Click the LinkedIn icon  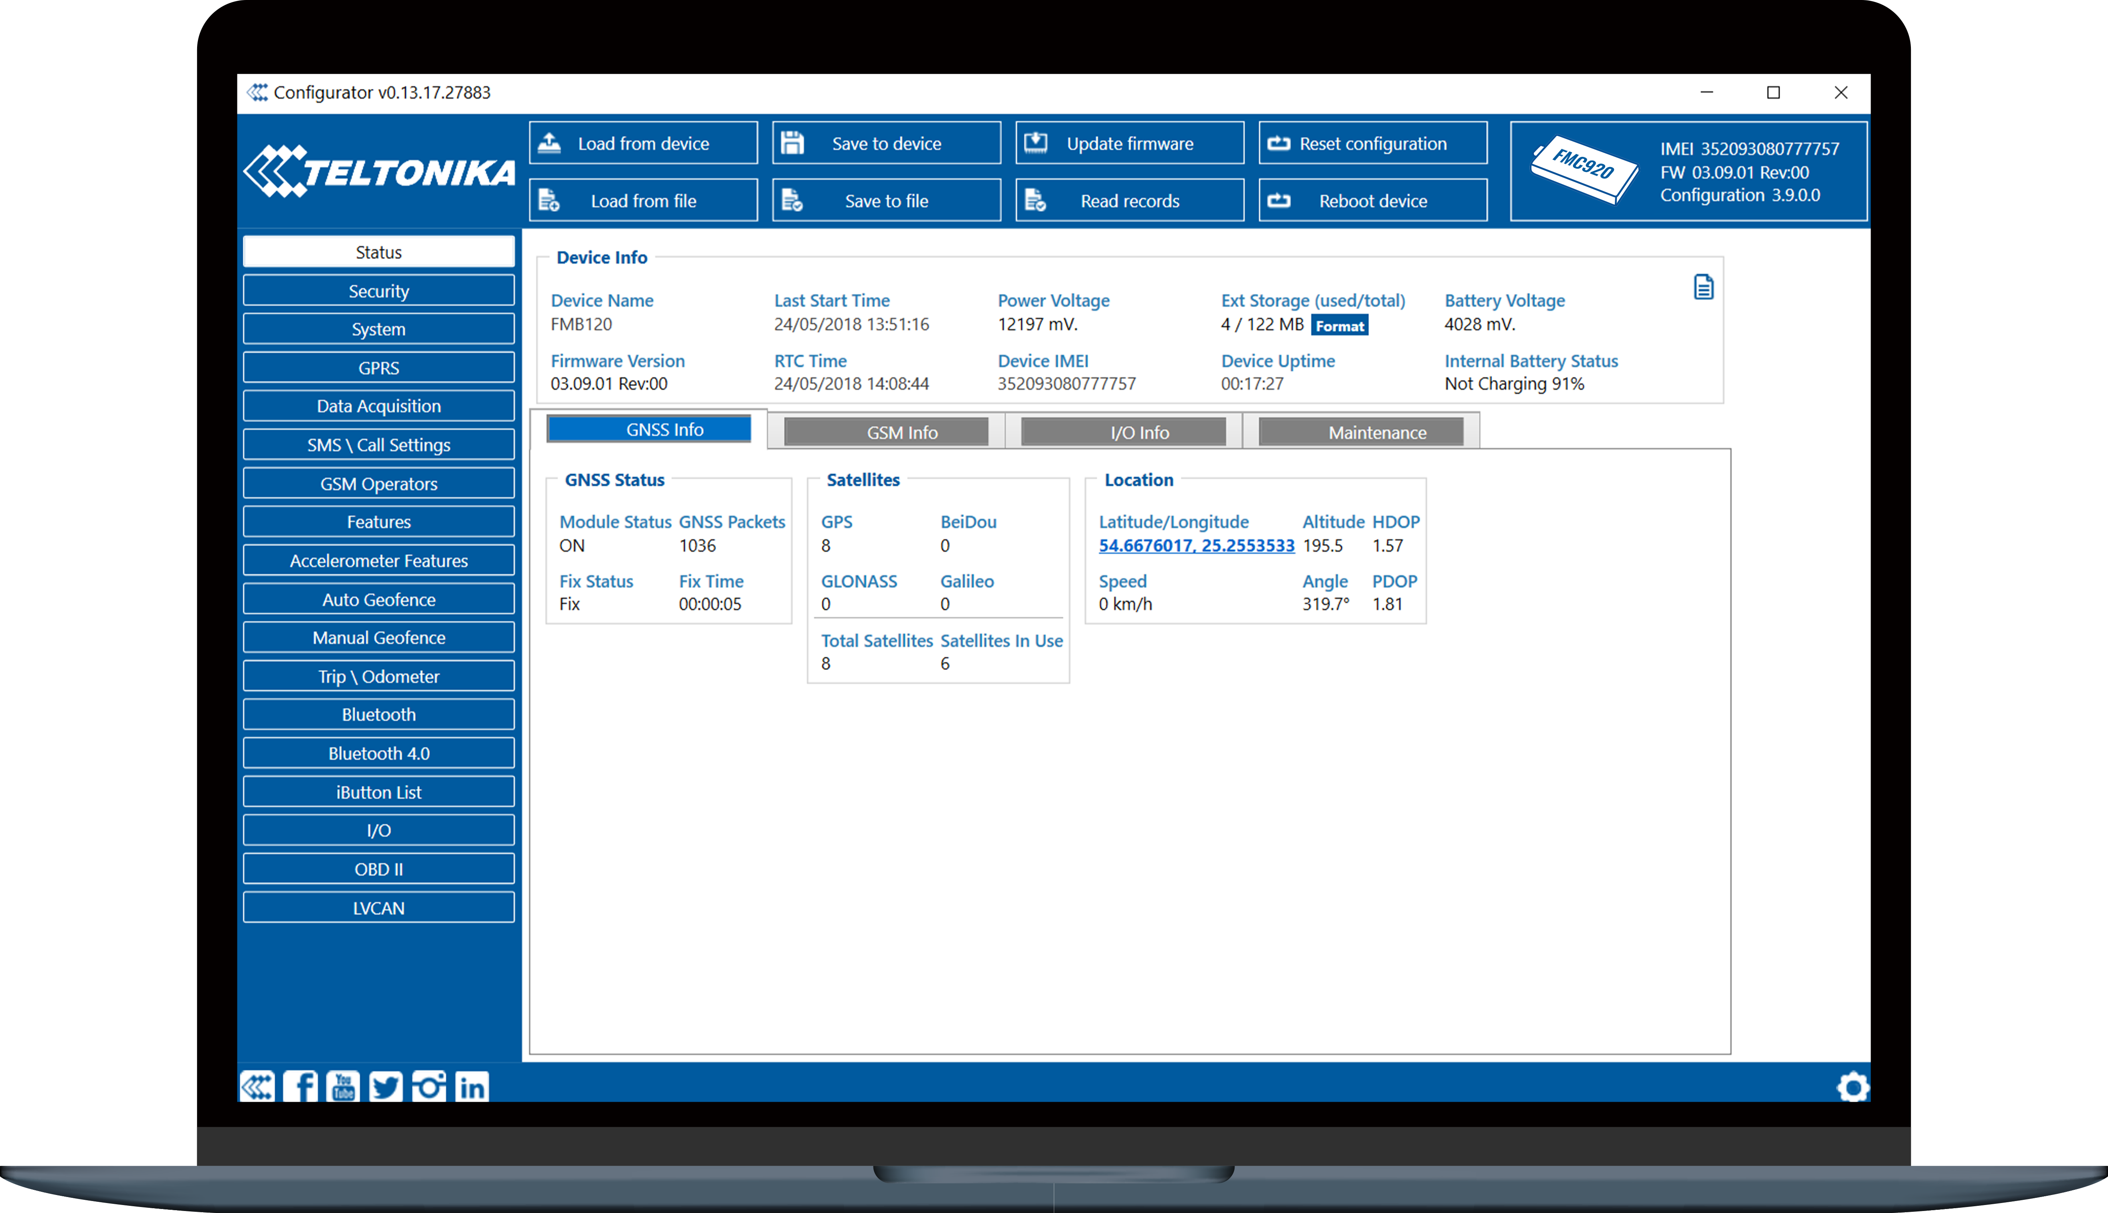472,1086
